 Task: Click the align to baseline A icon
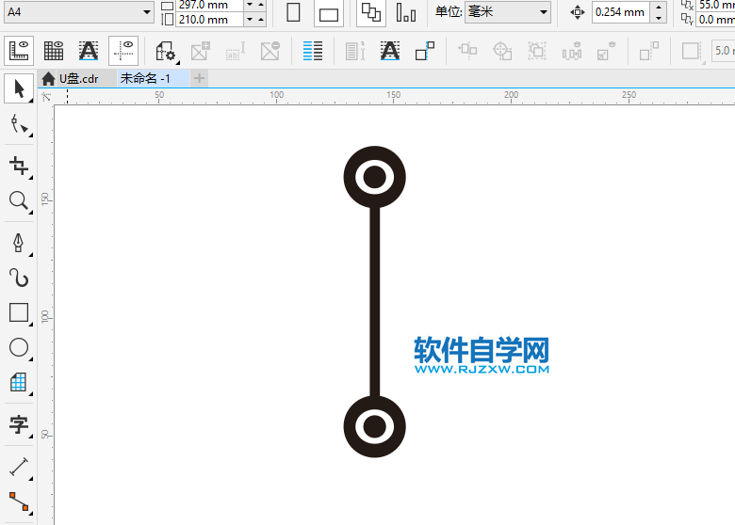[390, 51]
